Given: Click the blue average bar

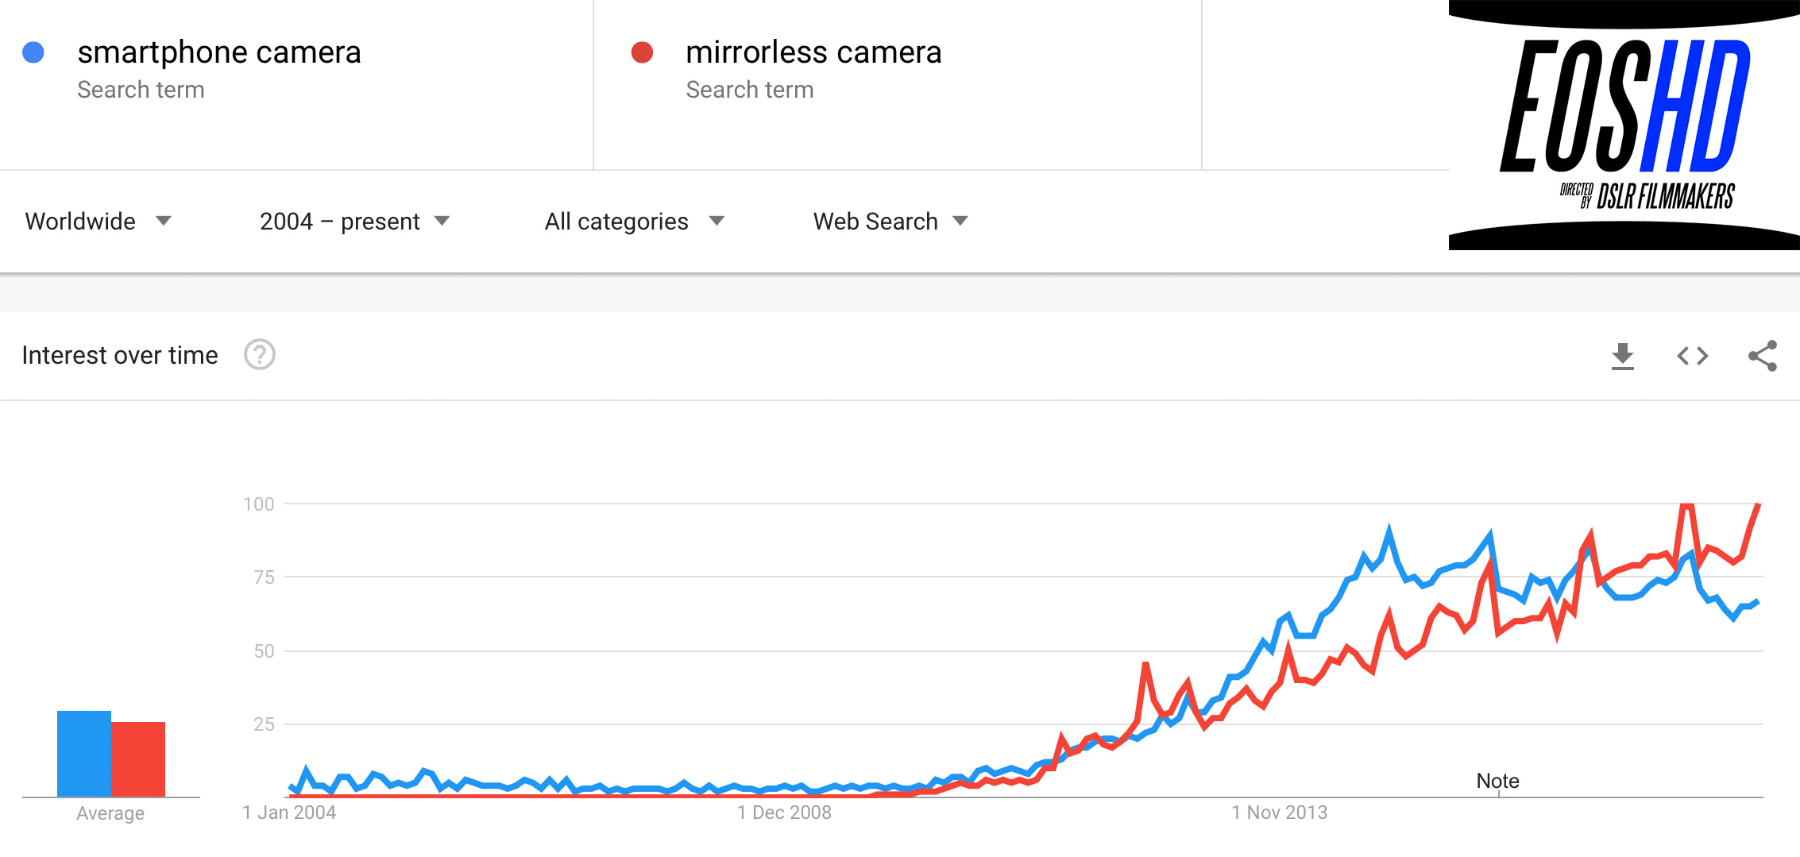Looking at the screenshot, I should coord(84,754).
